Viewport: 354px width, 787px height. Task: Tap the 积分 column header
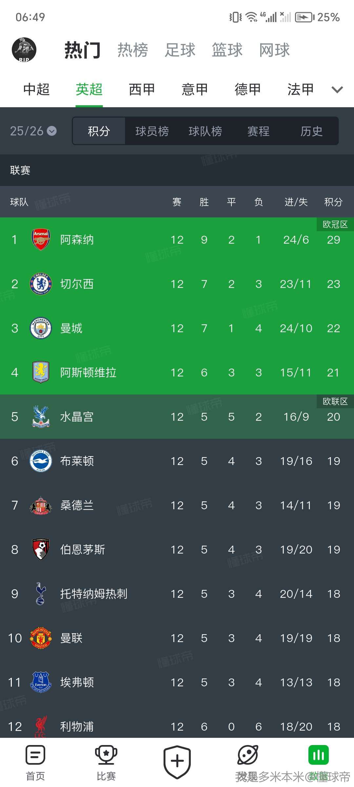pos(333,202)
